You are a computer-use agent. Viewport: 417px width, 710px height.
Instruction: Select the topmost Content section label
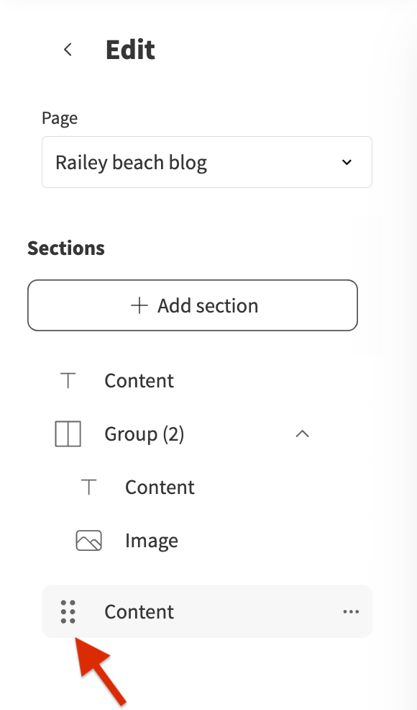[139, 380]
